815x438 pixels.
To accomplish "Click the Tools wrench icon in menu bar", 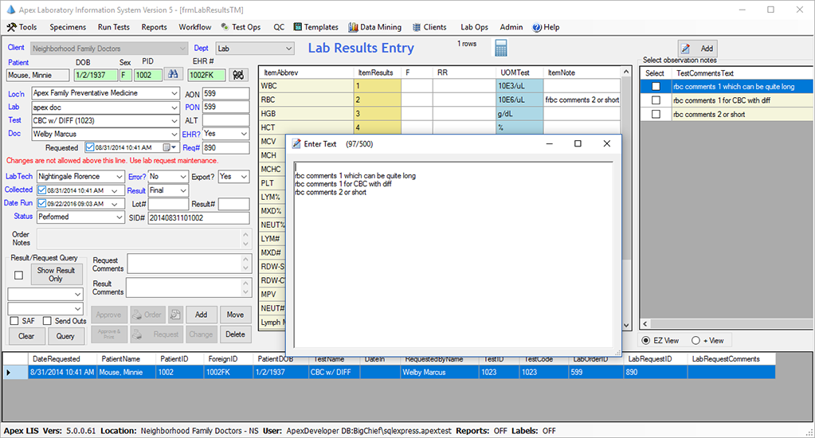I will point(11,27).
